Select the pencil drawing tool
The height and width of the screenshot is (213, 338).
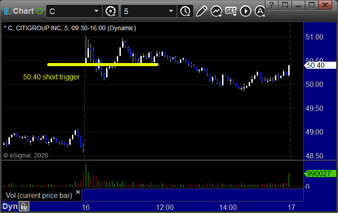(x=202, y=11)
